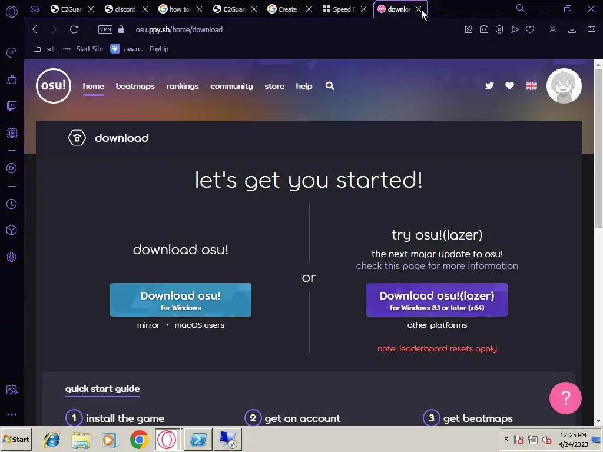Open Easy Setup menu icon
Screen dimensions: 603x452
(591, 29)
